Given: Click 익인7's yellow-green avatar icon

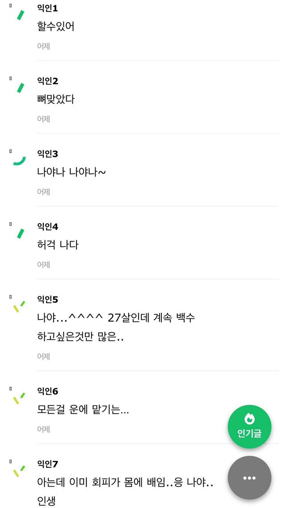Looking at the screenshot, I should tap(19, 471).
